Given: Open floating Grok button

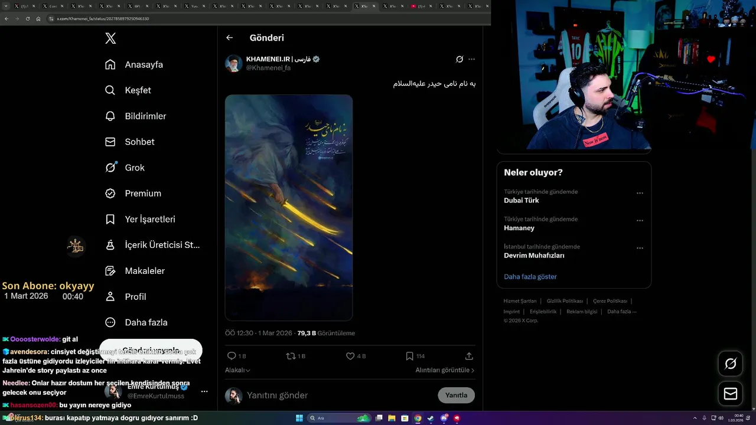Looking at the screenshot, I should 731,364.
